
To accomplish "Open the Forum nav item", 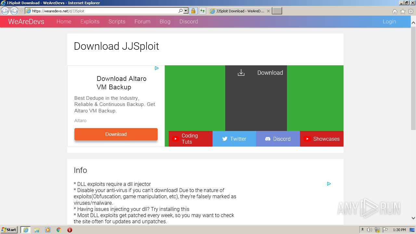I will click(142, 21).
